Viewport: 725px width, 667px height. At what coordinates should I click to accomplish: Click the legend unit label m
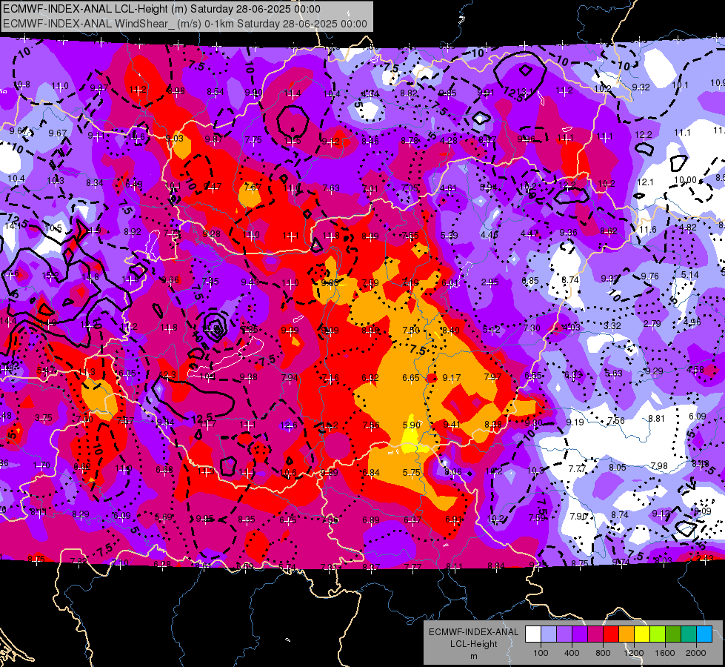pyautogui.click(x=474, y=656)
